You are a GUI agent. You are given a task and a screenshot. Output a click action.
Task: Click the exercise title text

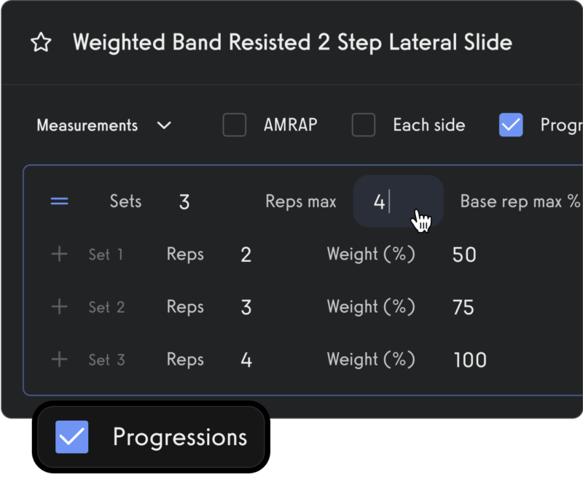[x=291, y=42]
